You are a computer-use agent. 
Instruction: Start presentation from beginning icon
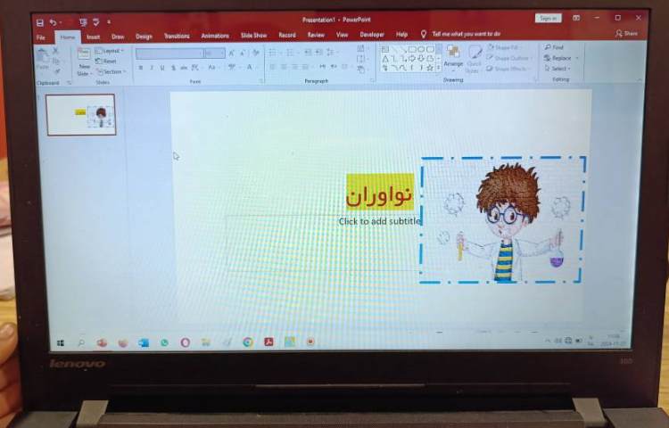[83, 21]
